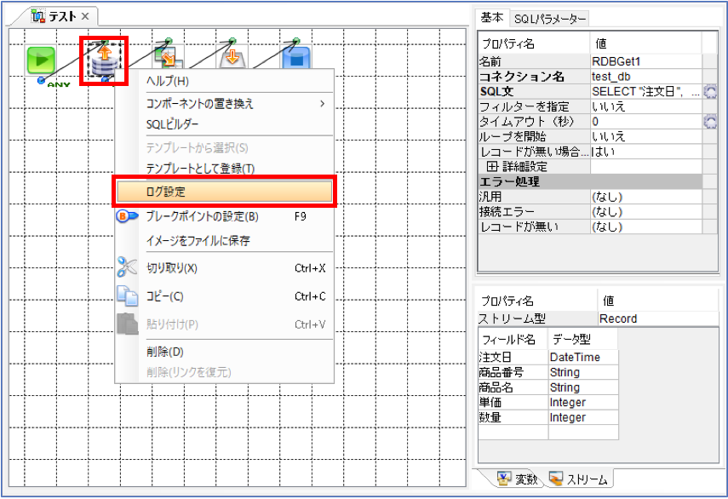Choose 削除(リンクを復元) menu item

(x=225, y=372)
